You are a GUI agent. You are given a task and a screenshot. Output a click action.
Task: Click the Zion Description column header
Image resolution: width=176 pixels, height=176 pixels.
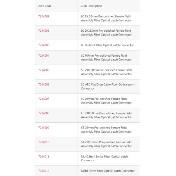click(x=92, y=6)
